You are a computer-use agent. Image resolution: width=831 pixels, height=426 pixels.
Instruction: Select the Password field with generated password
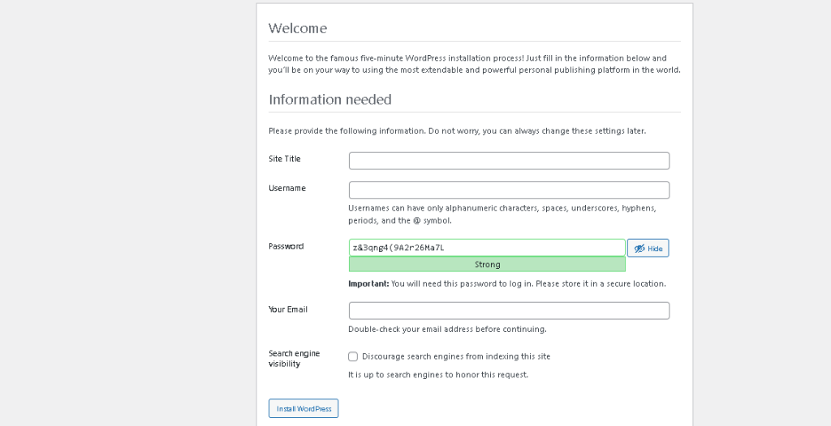[487, 248]
